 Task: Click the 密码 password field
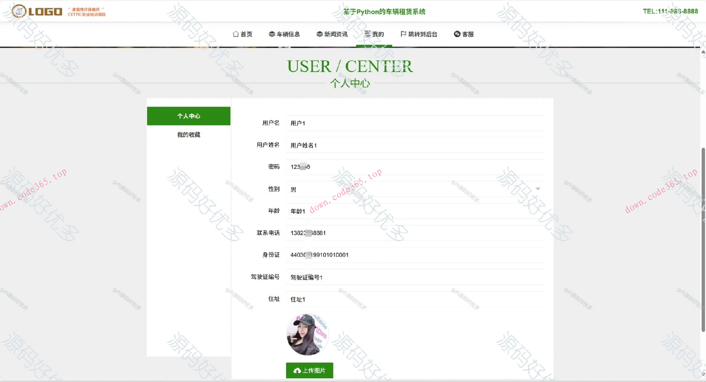point(415,167)
